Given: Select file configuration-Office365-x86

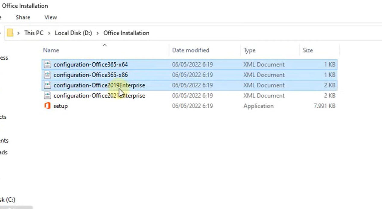Looking at the screenshot, I should pyautogui.click(x=90, y=75).
